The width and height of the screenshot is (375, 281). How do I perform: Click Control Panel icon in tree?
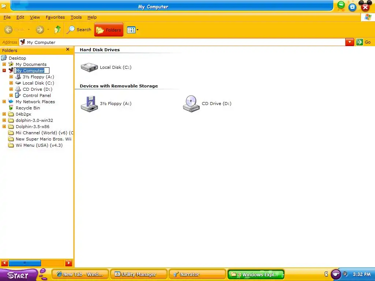[18, 95]
